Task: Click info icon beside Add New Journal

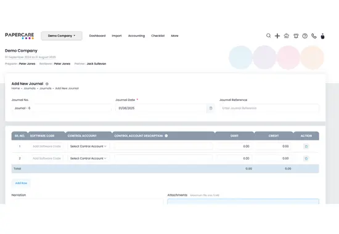Action: coord(47,84)
